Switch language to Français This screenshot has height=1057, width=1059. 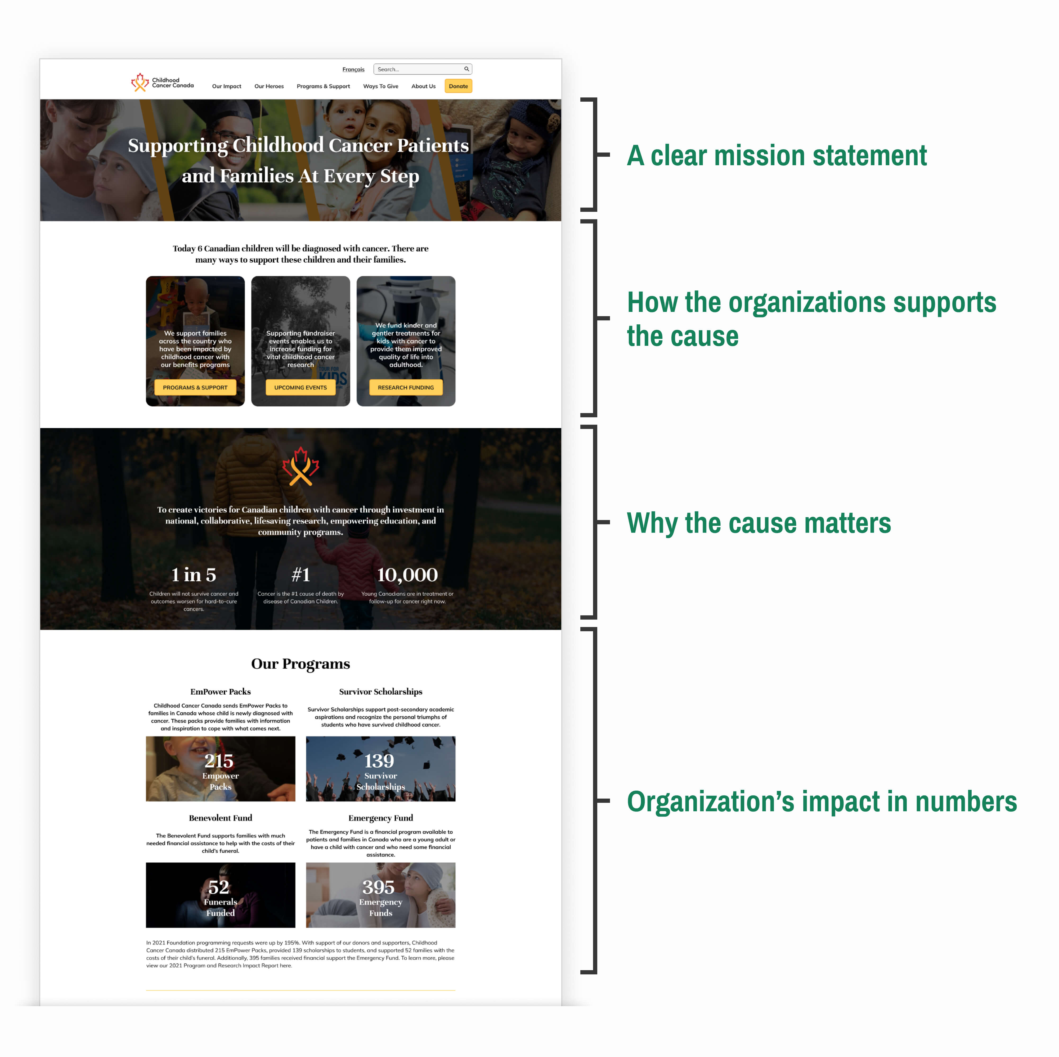coord(353,70)
